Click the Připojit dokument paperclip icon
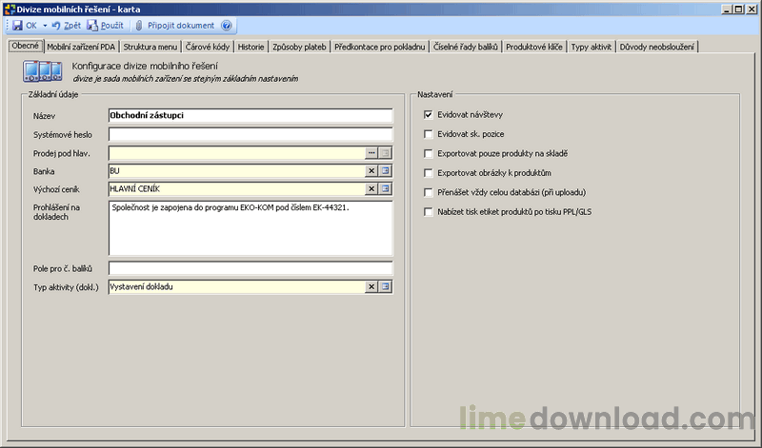 tap(139, 26)
